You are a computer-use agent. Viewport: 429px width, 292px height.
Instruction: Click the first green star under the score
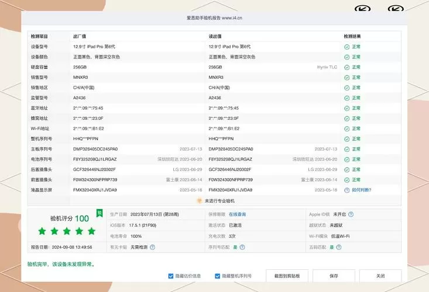(x=42, y=231)
